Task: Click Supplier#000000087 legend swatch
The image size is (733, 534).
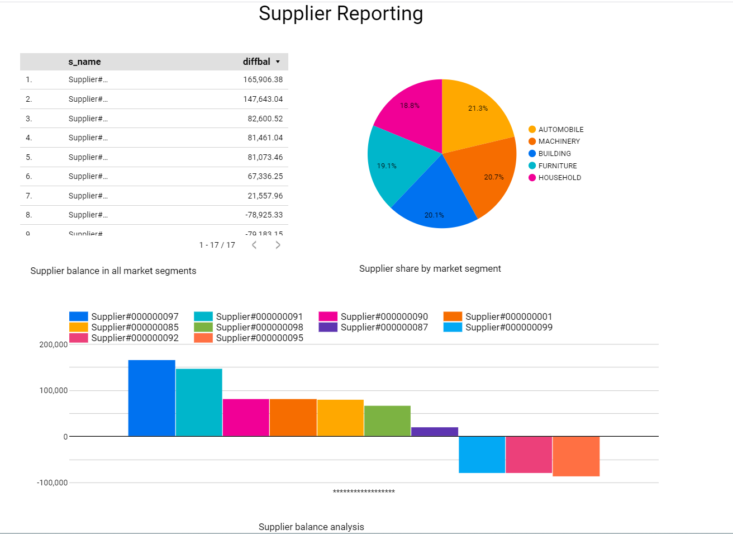Action: 328,327
